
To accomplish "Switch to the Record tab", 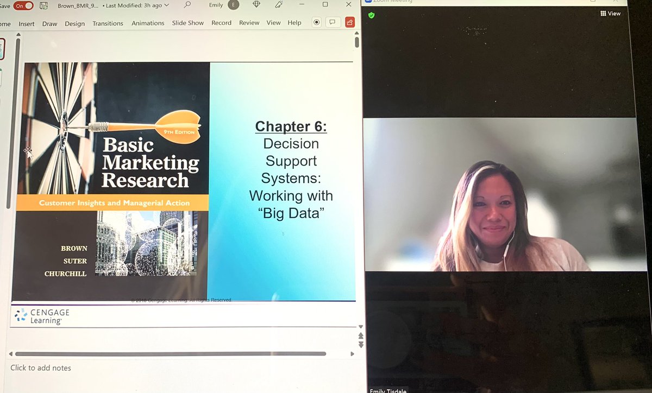I will point(222,23).
